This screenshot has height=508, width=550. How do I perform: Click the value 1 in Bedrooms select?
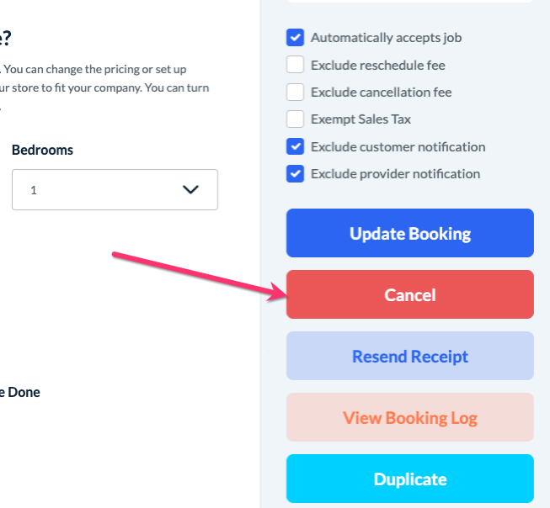tap(34, 190)
